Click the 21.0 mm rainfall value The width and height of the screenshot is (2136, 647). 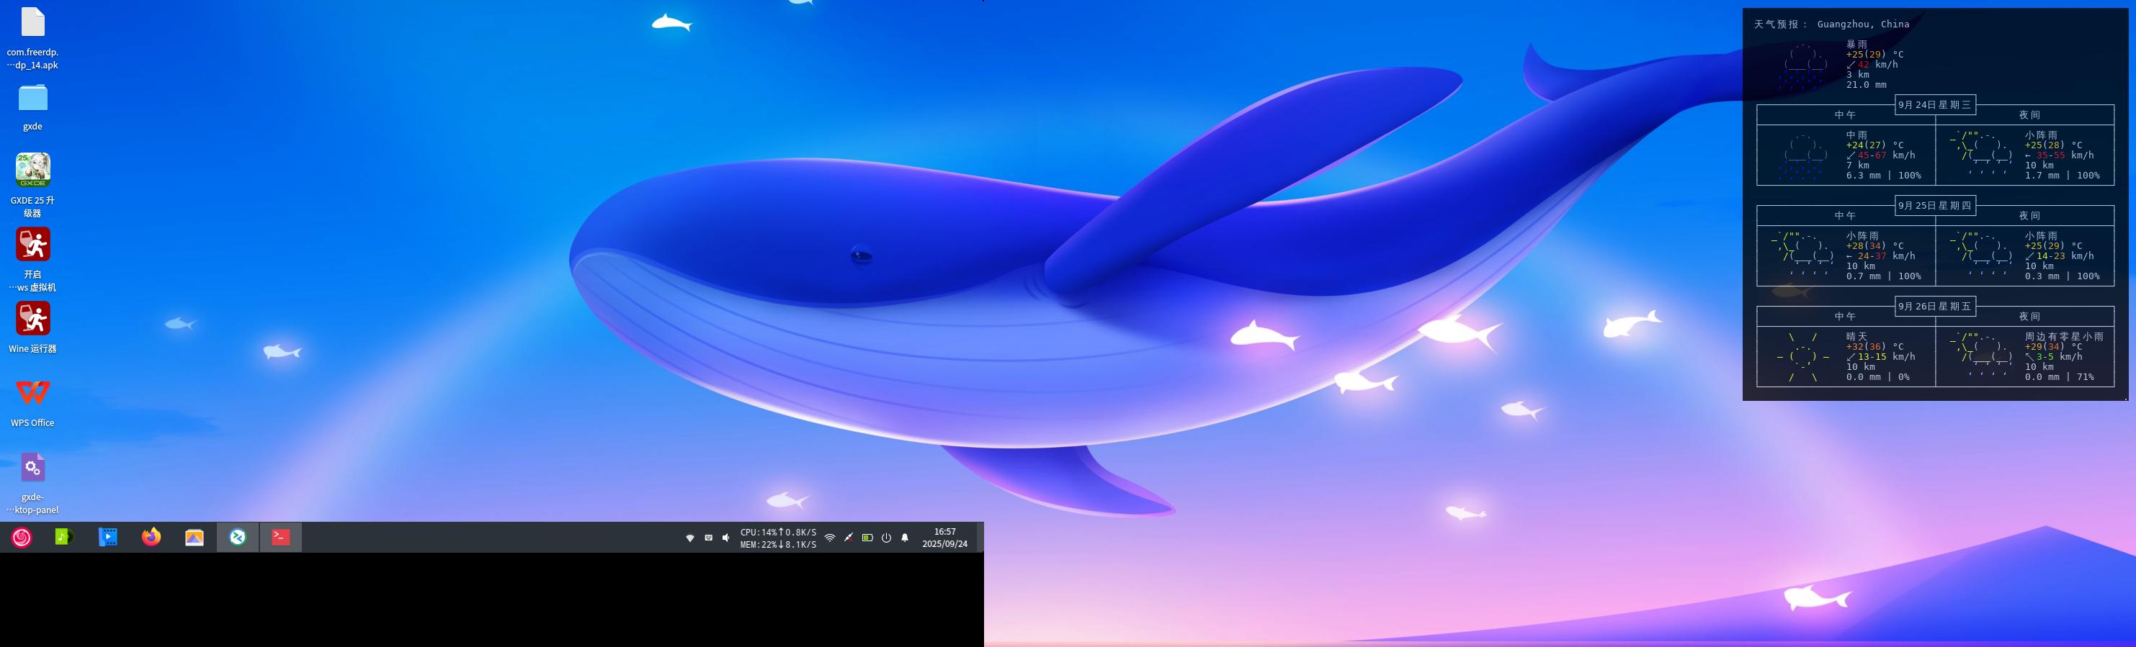1866,84
